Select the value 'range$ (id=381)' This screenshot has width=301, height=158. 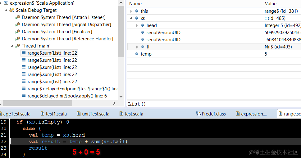pos(281,11)
